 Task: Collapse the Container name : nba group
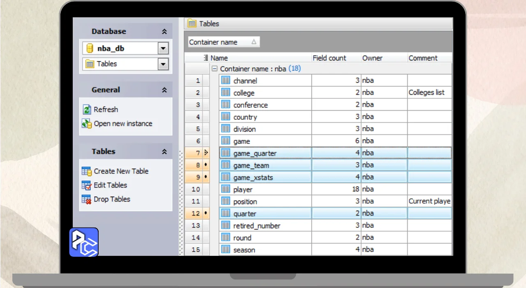pos(215,69)
